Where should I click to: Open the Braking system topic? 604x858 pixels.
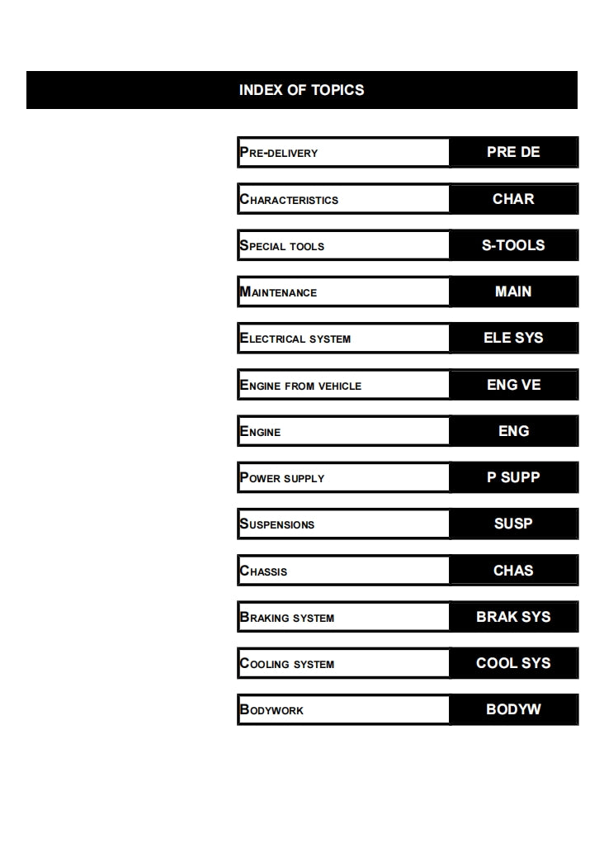(287, 618)
